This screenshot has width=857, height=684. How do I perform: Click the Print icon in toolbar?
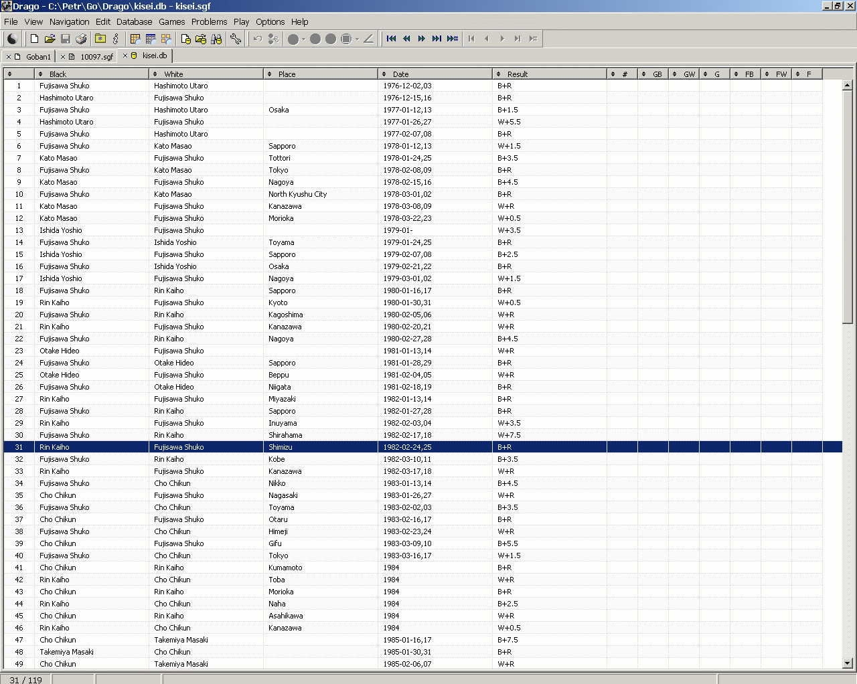[82, 39]
